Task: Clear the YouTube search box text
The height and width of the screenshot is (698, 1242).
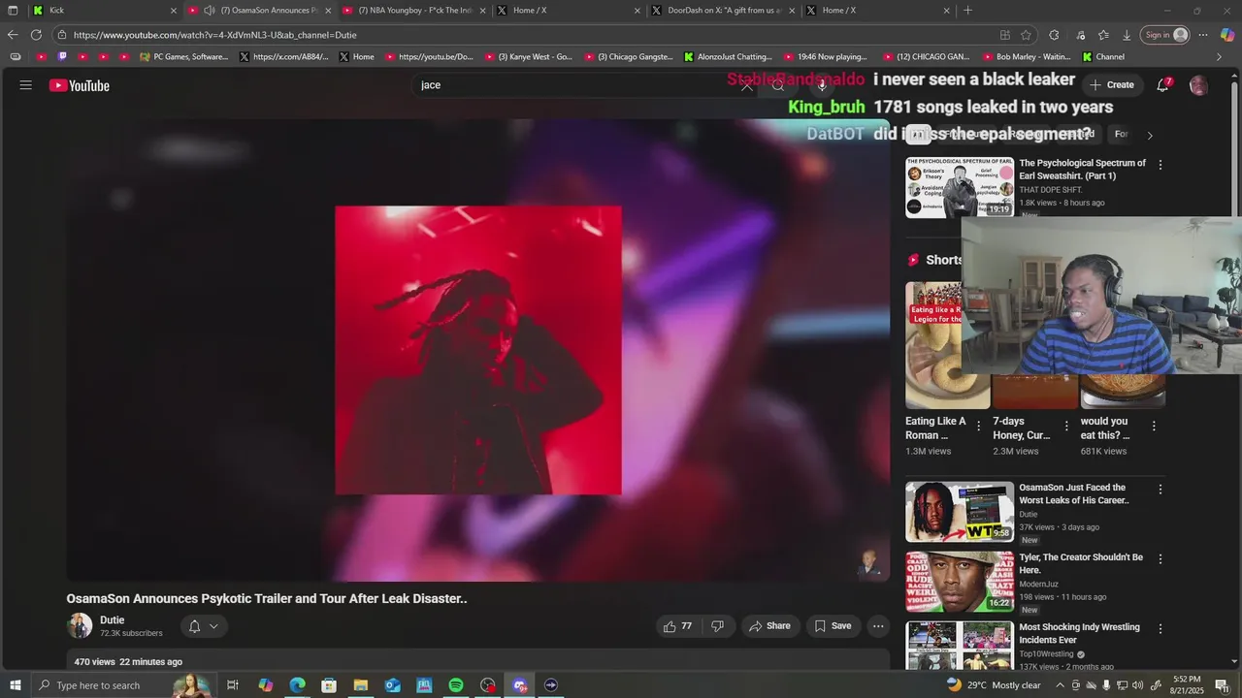Action: 746,85
